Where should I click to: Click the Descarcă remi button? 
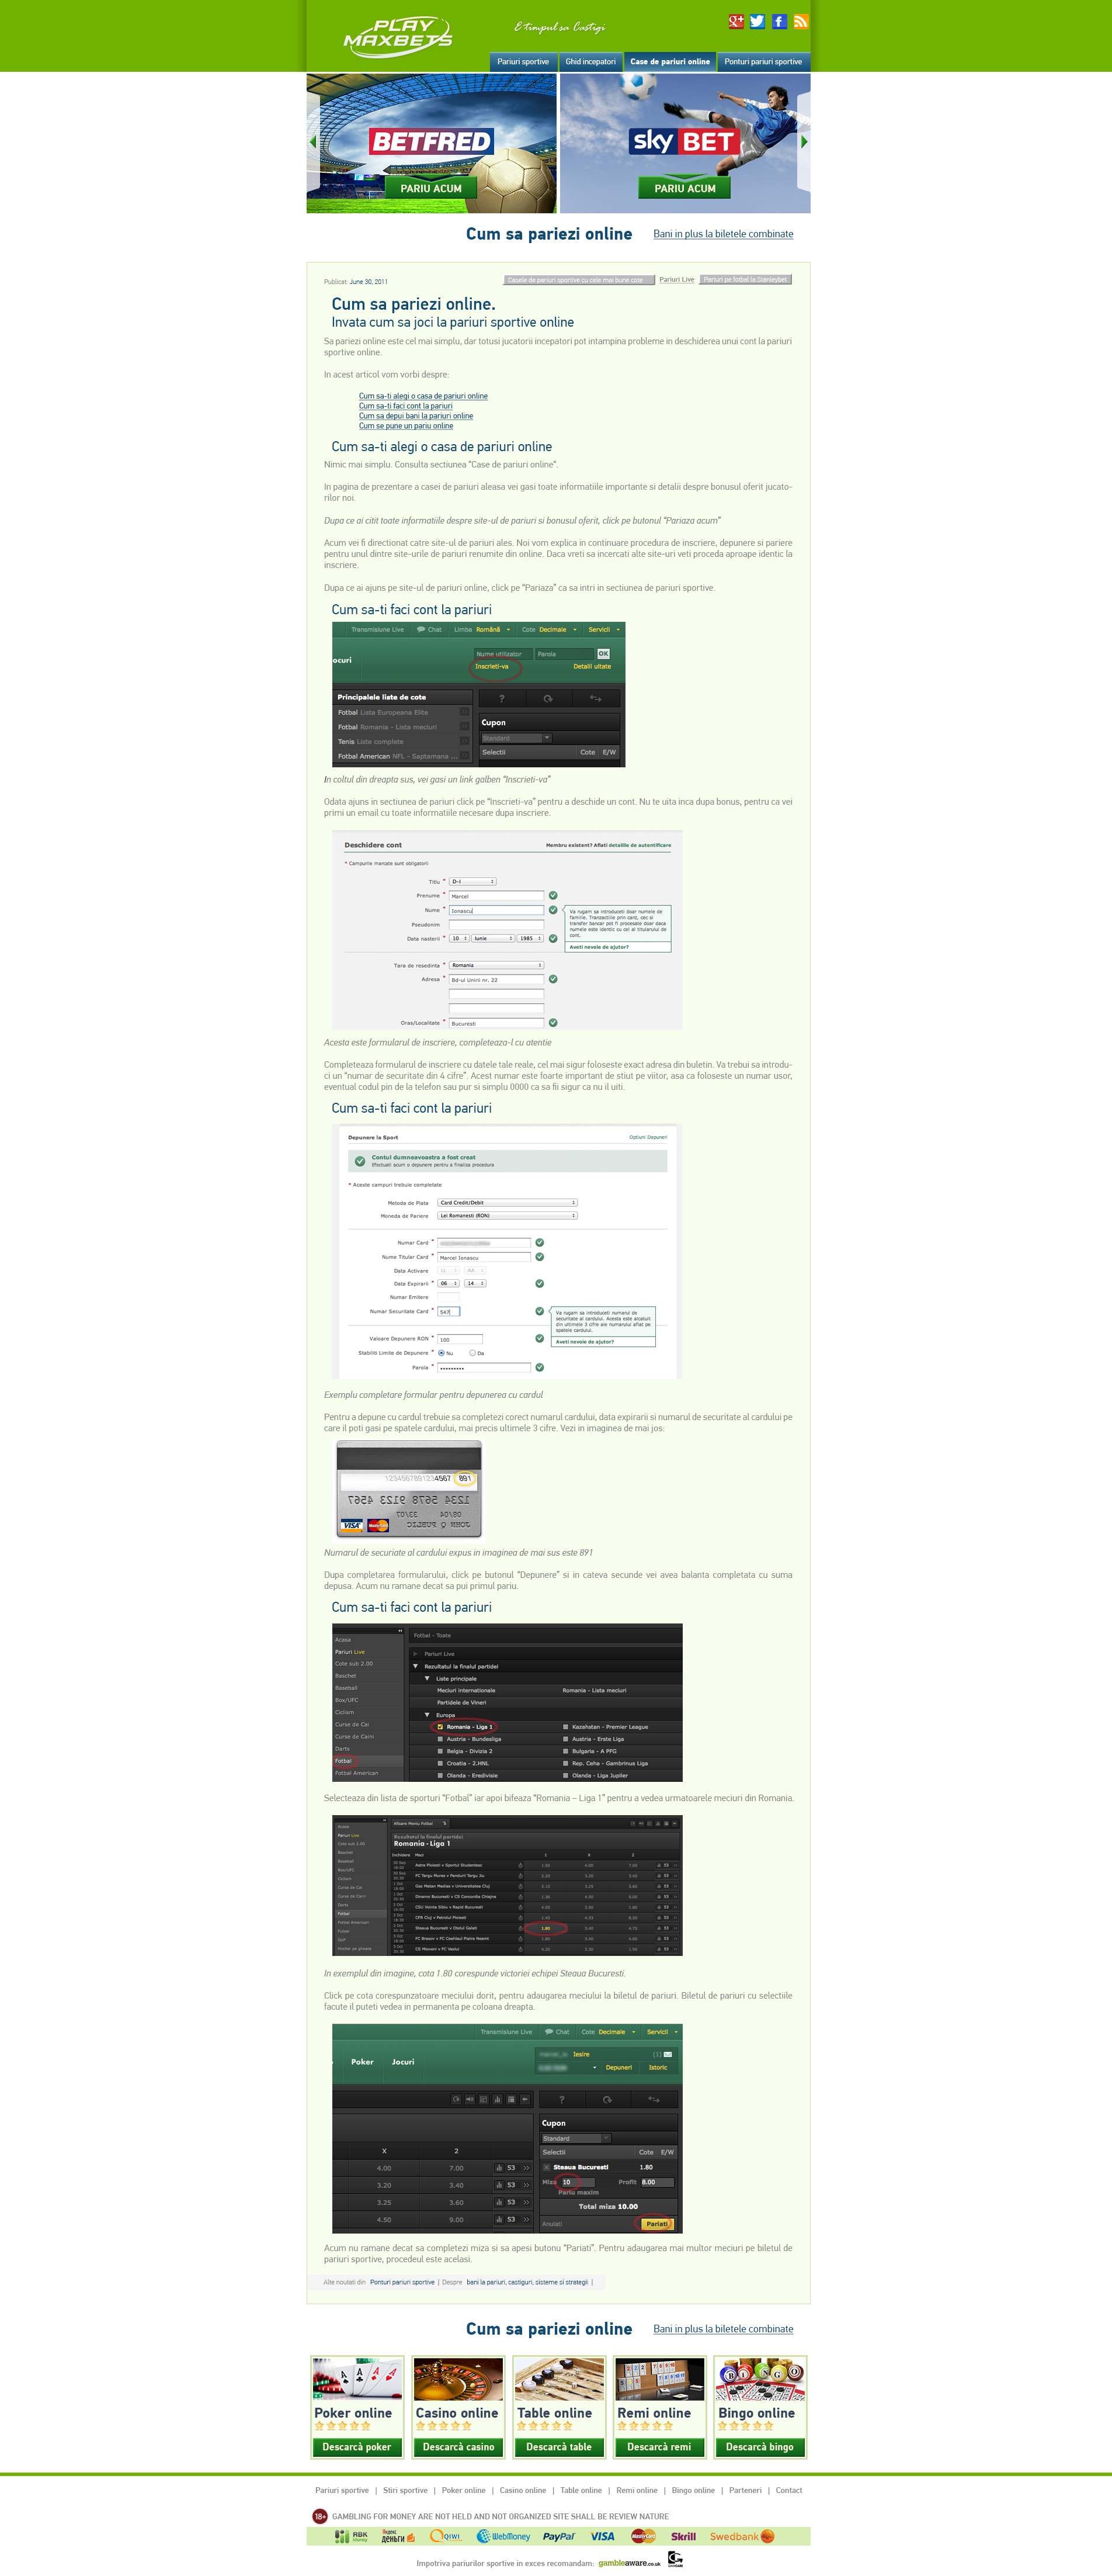coord(659,2447)
